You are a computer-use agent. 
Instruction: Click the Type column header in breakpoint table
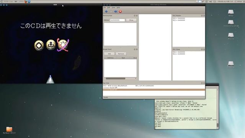(x=123, y=58)
